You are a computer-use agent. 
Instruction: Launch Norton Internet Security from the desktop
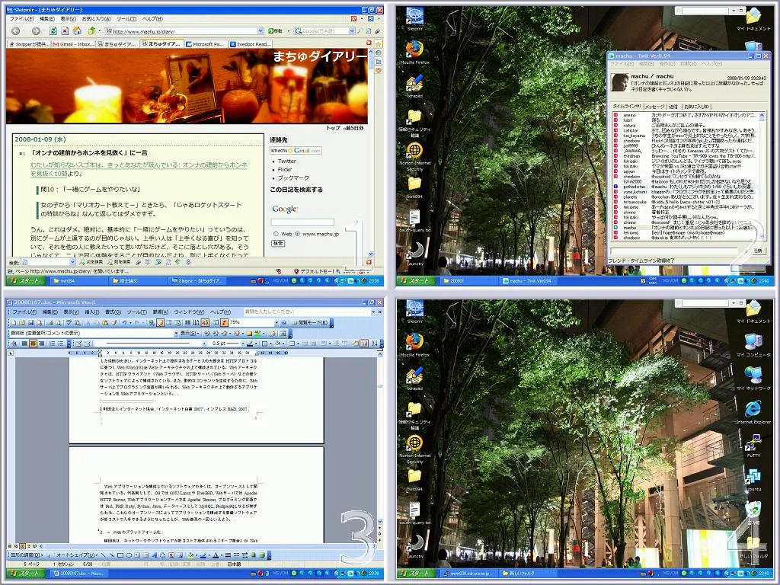(x=414, y=443)
